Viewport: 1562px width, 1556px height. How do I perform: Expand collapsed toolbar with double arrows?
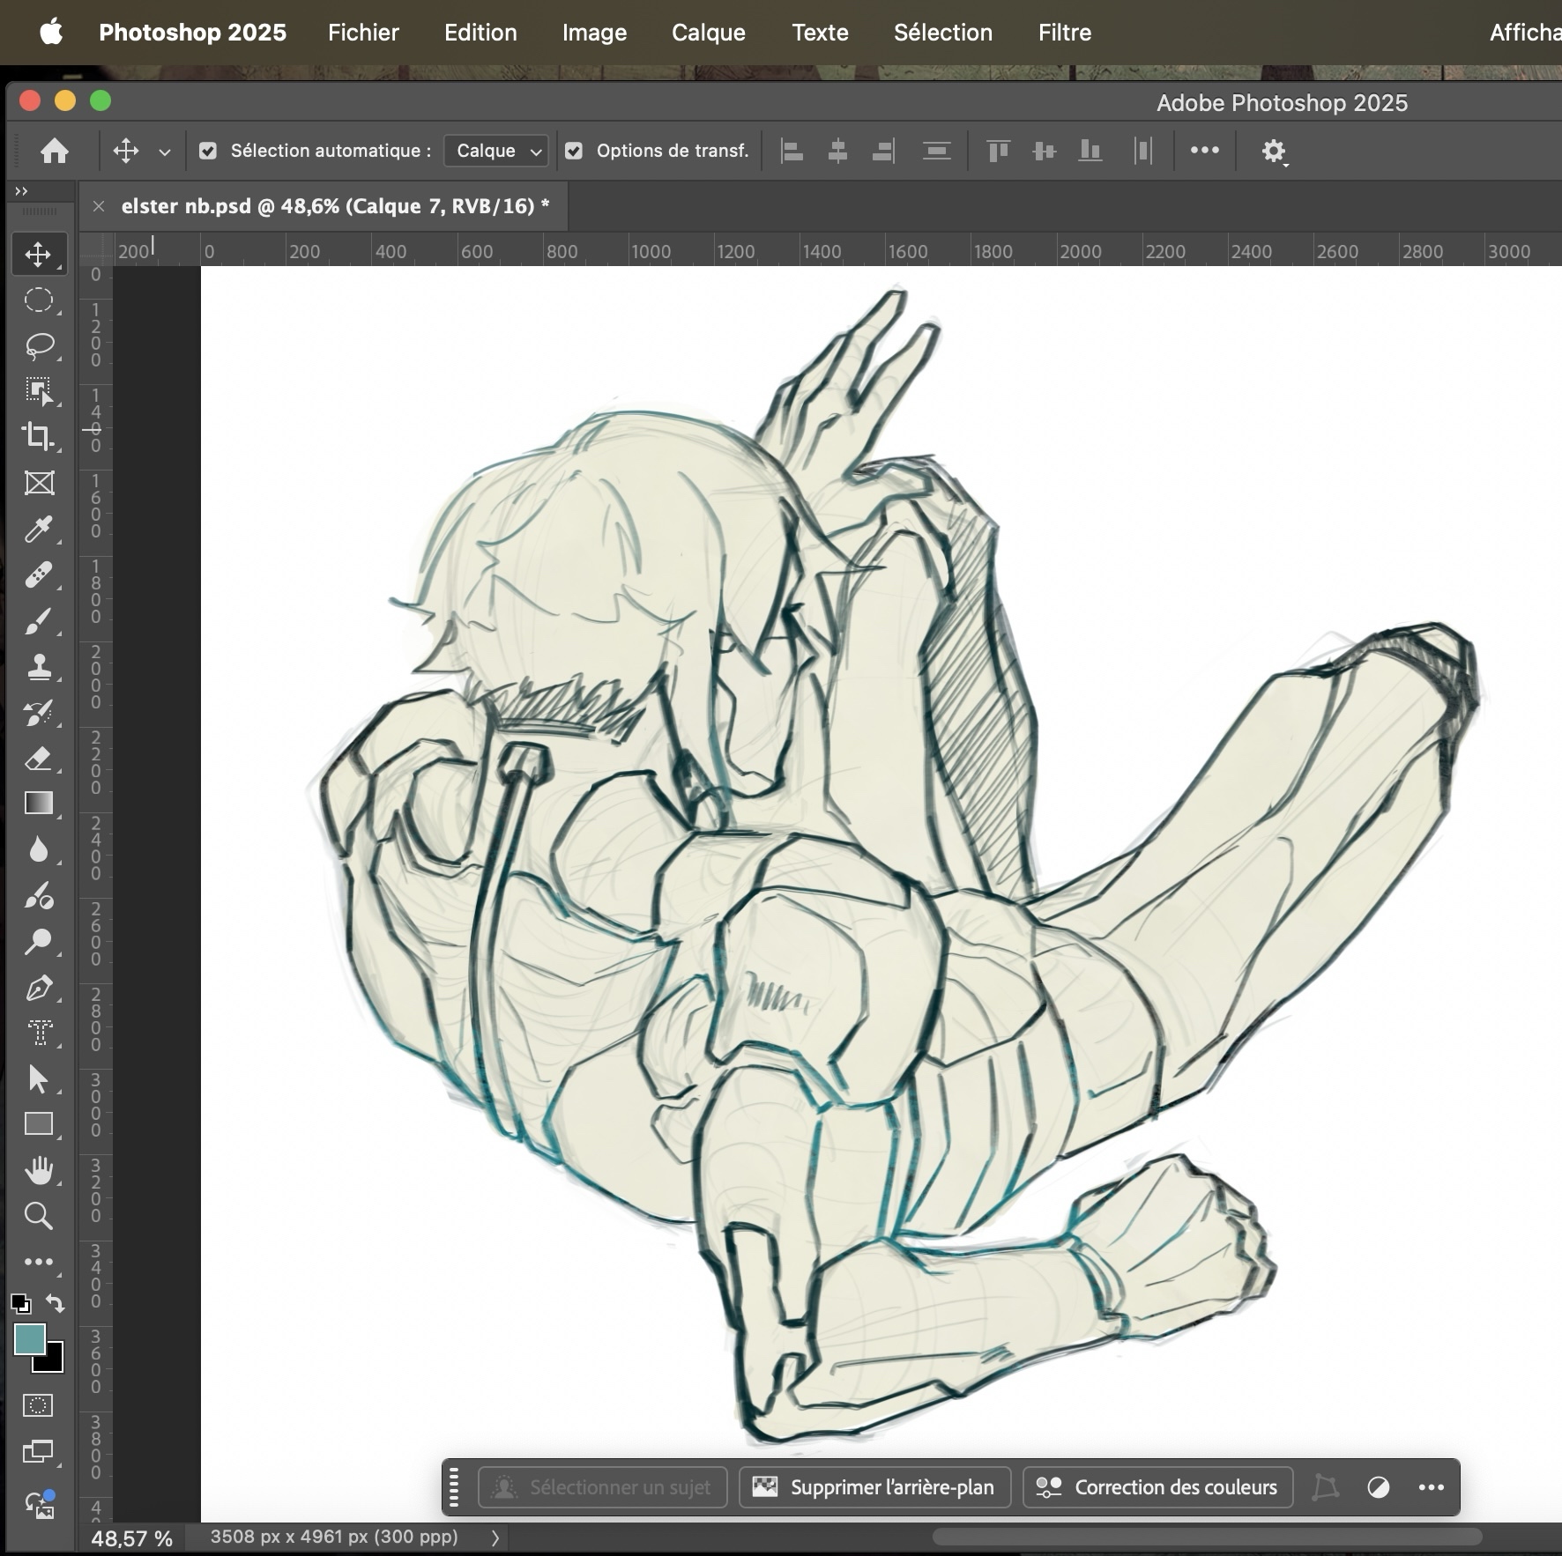[21, 191]
